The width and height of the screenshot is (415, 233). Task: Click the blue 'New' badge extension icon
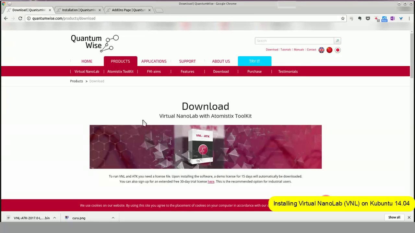[384, 19]
